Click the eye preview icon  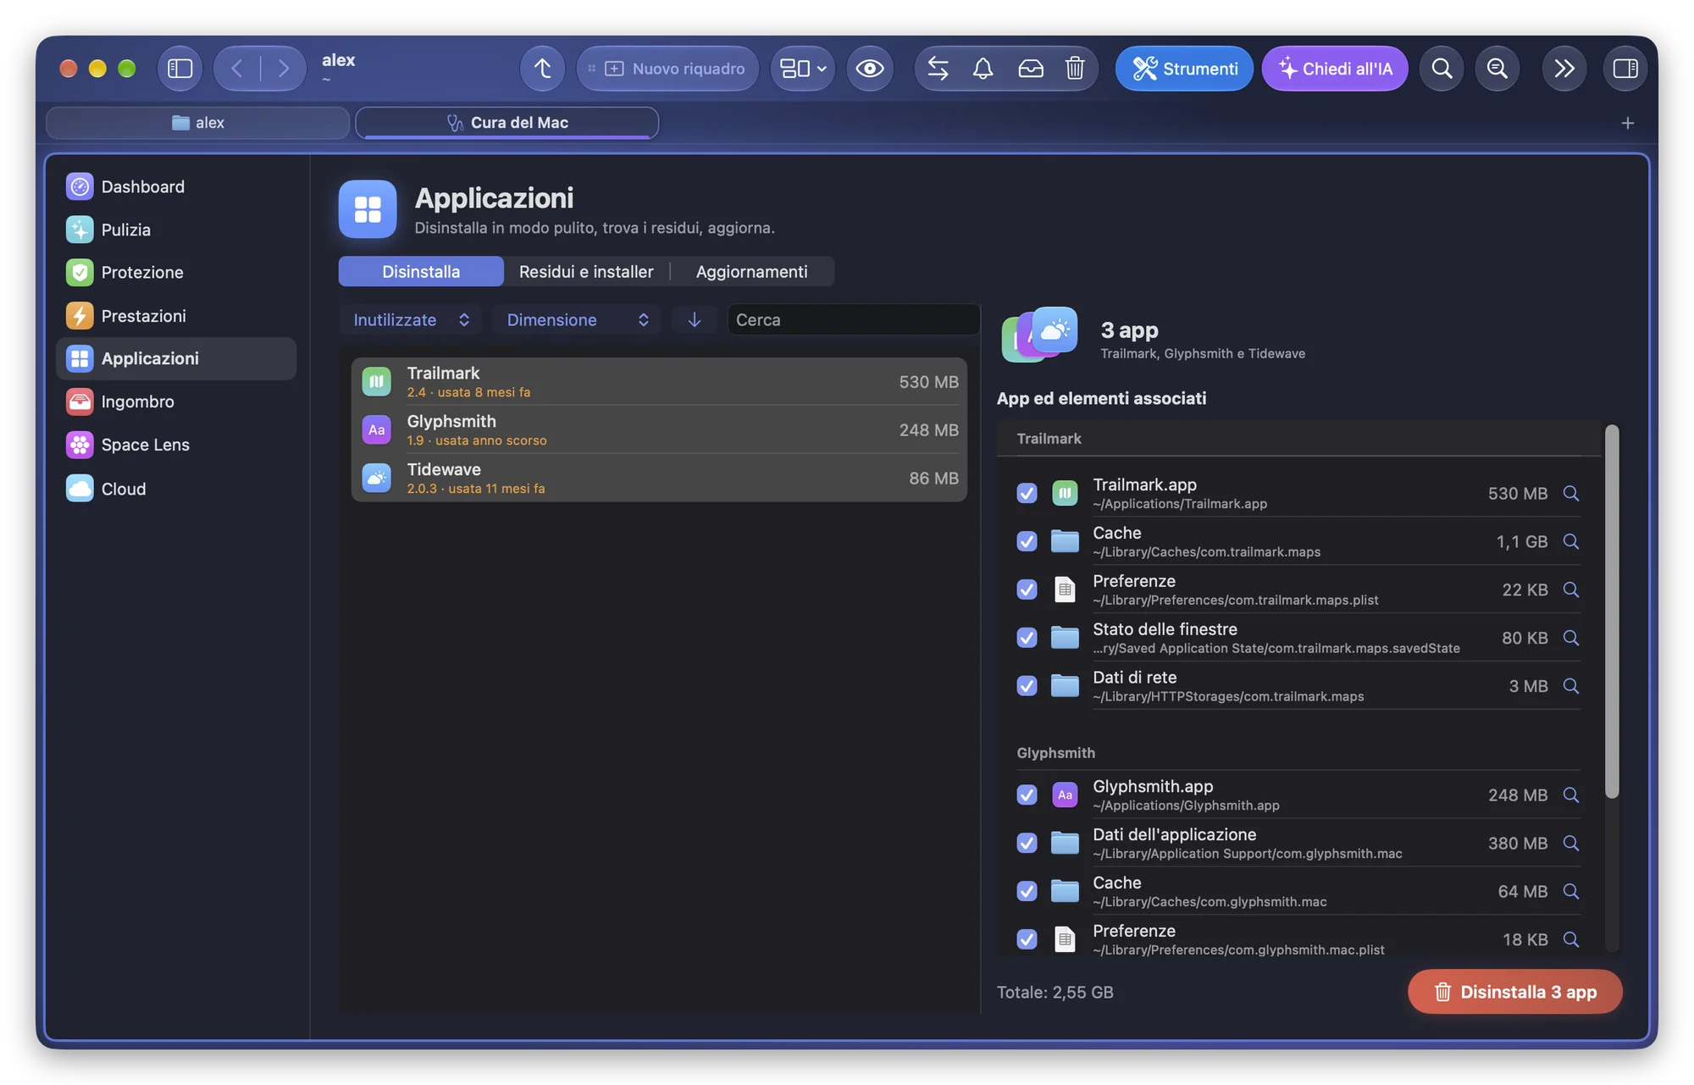869,69
